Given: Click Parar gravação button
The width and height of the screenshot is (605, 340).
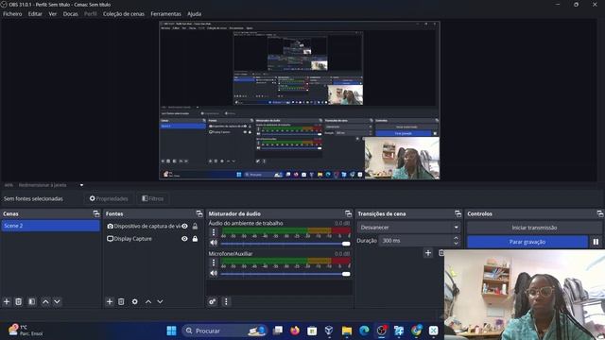Looking at the screenshot, I should 527,242.
